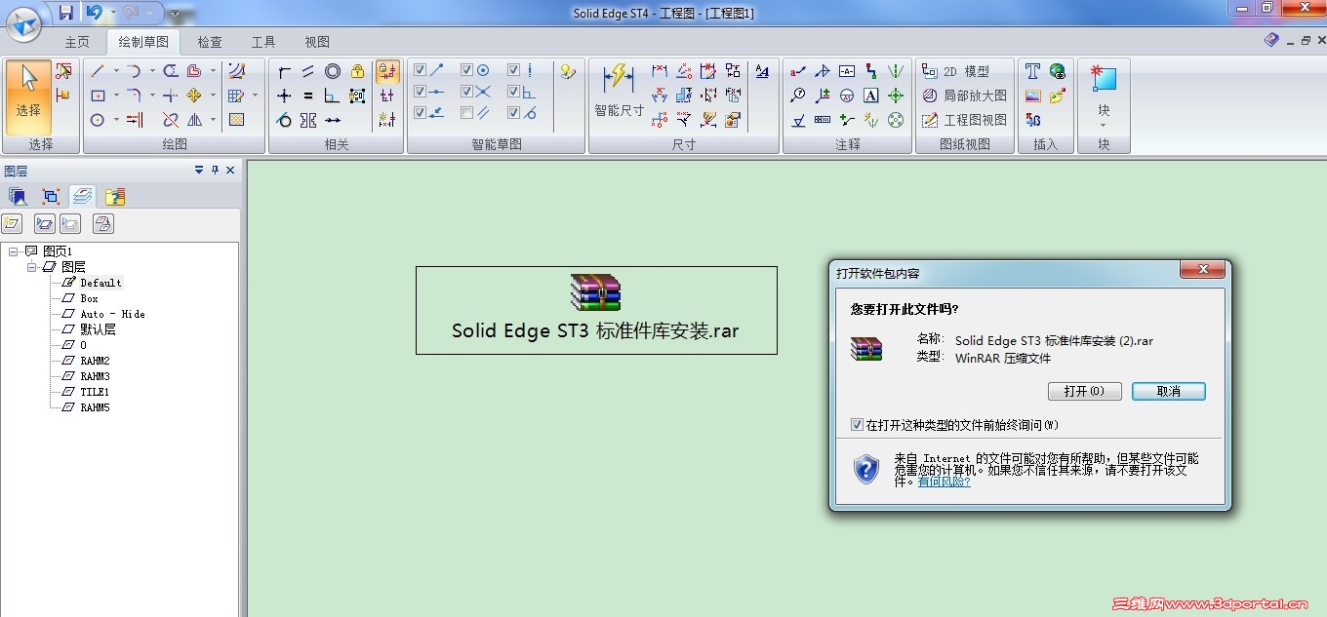The image size is (1327, 617).
Task: Apply the Tangent relationship constraint
Action: (284, 120)
